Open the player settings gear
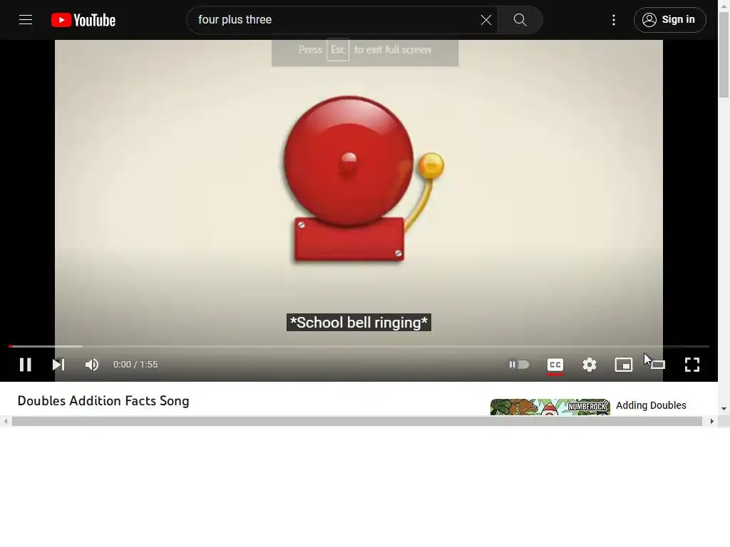730x547 pixels. click(590, 365)
